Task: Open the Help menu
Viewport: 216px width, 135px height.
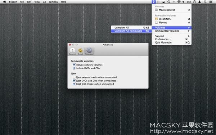Action: coord(64,2)
